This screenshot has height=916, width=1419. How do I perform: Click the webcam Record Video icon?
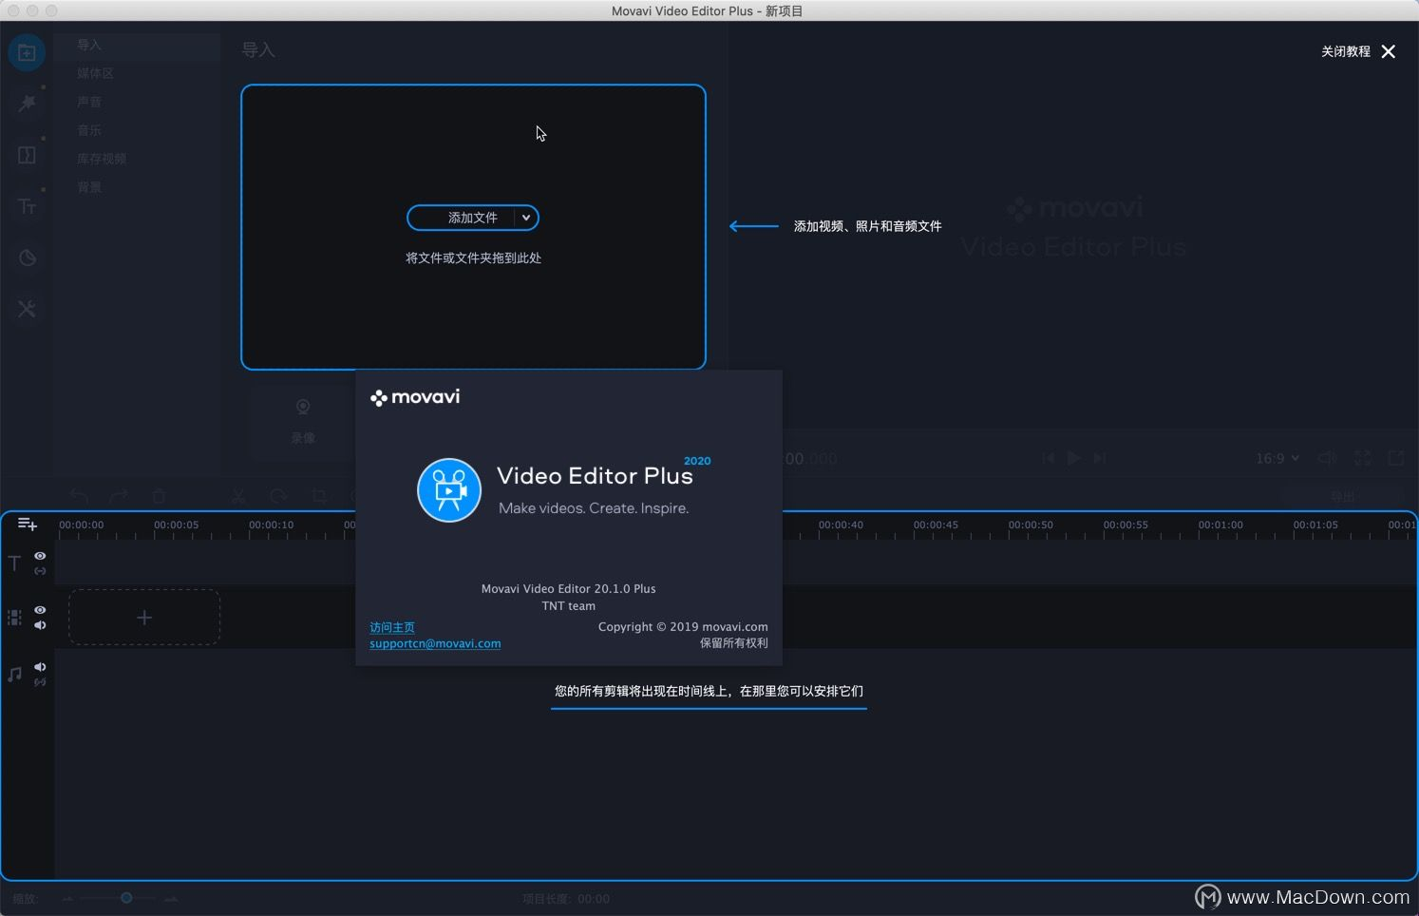click(x=303, y=408)
